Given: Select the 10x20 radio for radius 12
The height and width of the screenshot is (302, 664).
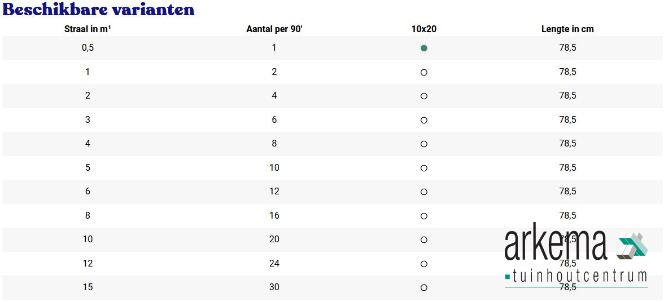Looking at the screenshot, I should point(424,264).
